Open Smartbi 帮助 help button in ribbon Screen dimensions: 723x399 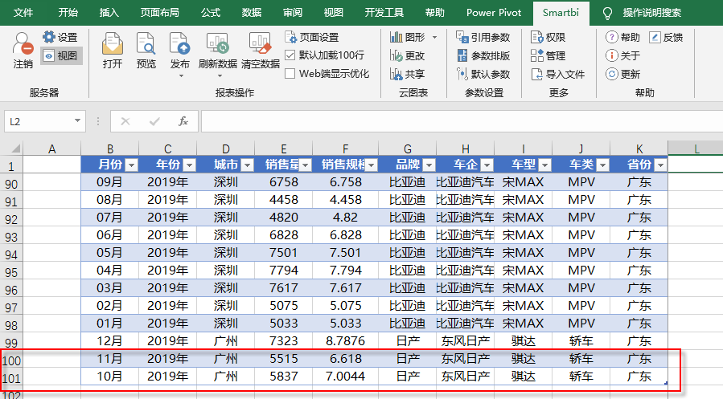point(622,37)
